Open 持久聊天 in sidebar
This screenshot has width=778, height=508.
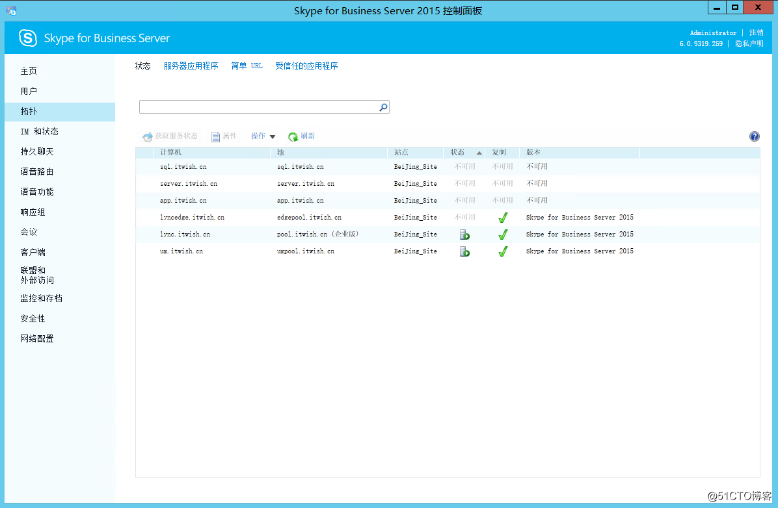pos(36,151)
